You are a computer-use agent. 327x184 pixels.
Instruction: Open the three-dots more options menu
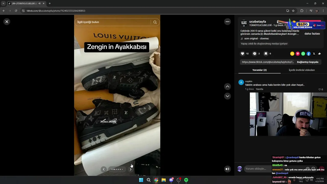227,22
